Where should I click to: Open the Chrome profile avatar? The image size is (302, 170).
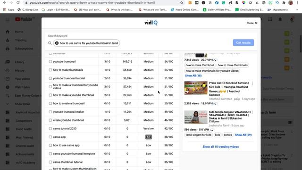point(291,3)
